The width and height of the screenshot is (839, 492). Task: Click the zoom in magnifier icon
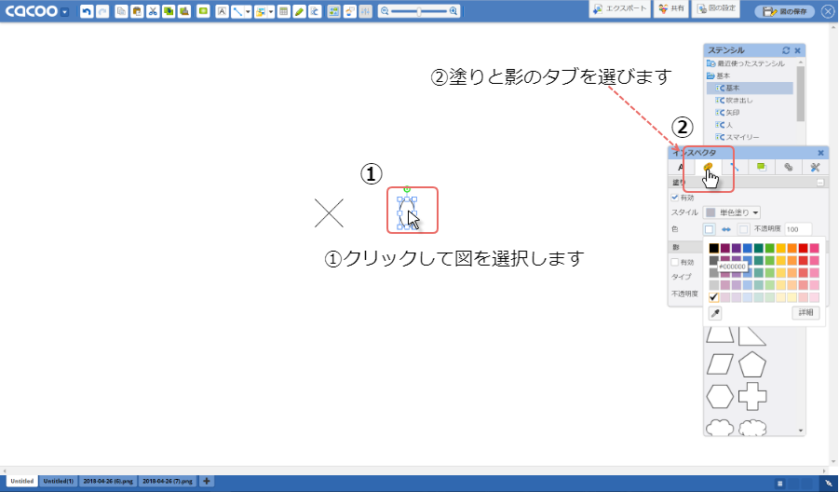pos(453,11)
